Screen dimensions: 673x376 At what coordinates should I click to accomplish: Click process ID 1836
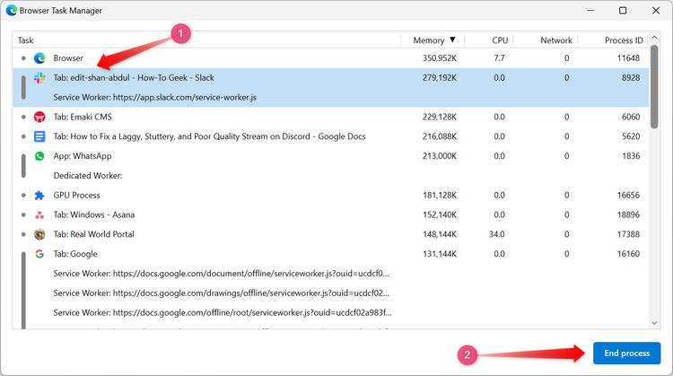click(x=631, y=156)
